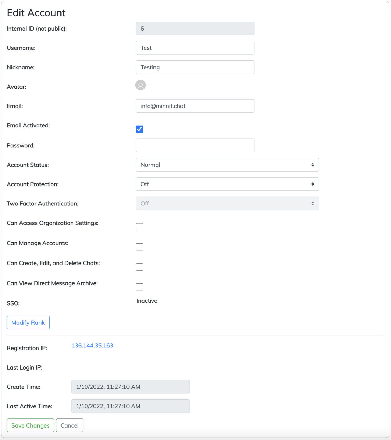Click the Create Time field

(130, 387)
